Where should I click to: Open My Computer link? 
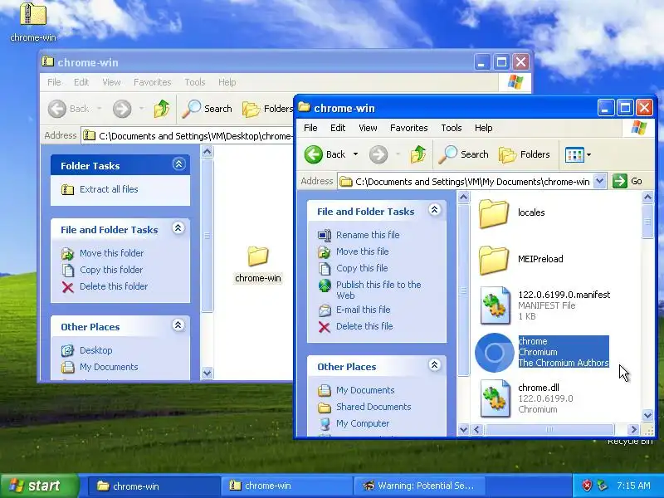coord(363,423)
